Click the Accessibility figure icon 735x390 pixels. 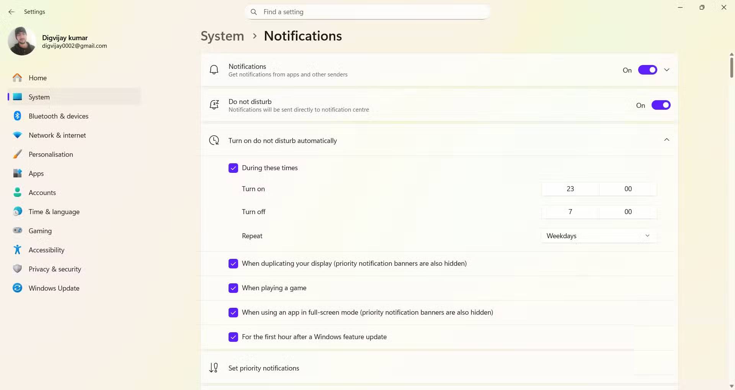(x=17, y=250)
